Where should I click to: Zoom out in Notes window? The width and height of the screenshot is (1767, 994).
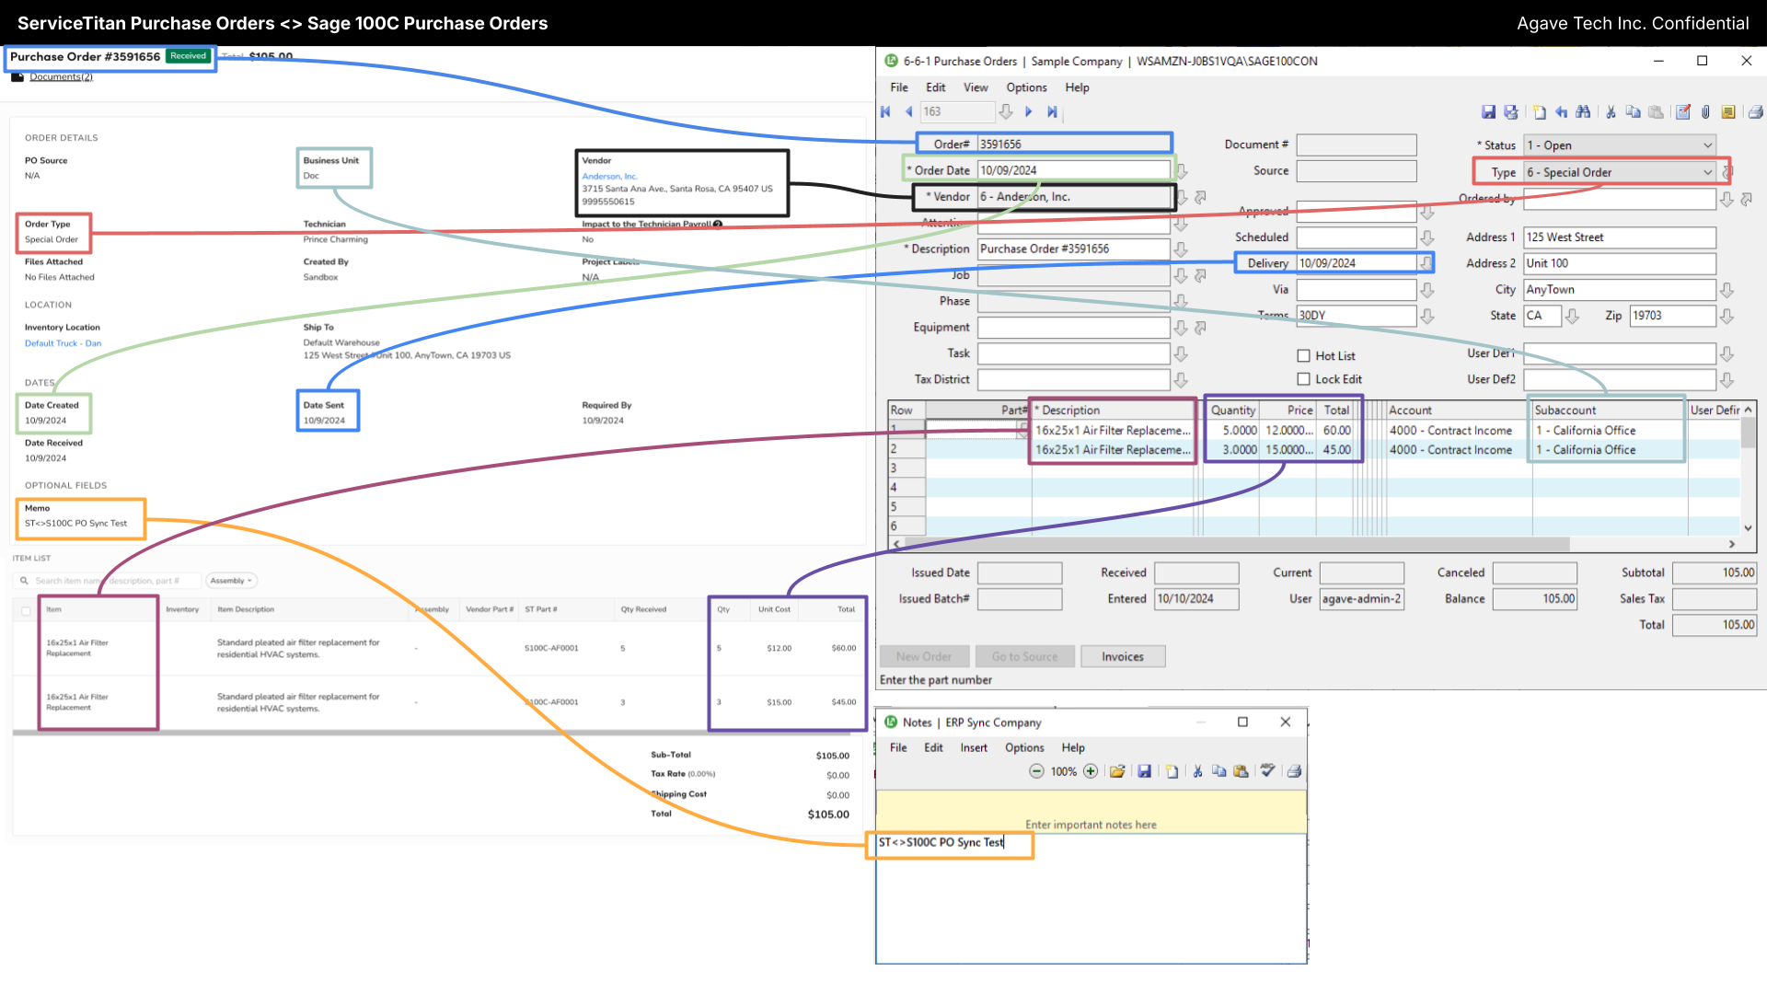pyautogui.click(x=1036, y=771)
